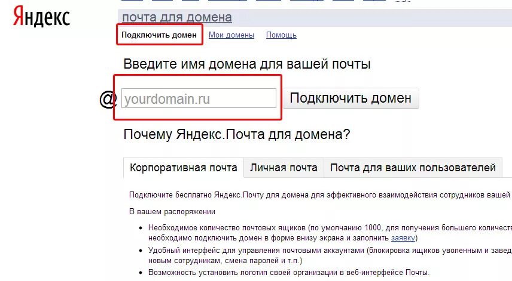Click the large 'Подключить домен' button
The height and width of the screenshot is (281, 512).
[x=351, y=98]
